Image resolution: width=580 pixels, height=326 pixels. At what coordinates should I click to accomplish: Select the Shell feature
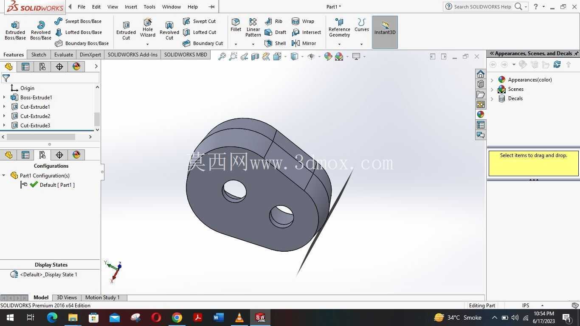click(x=275, y=43)
